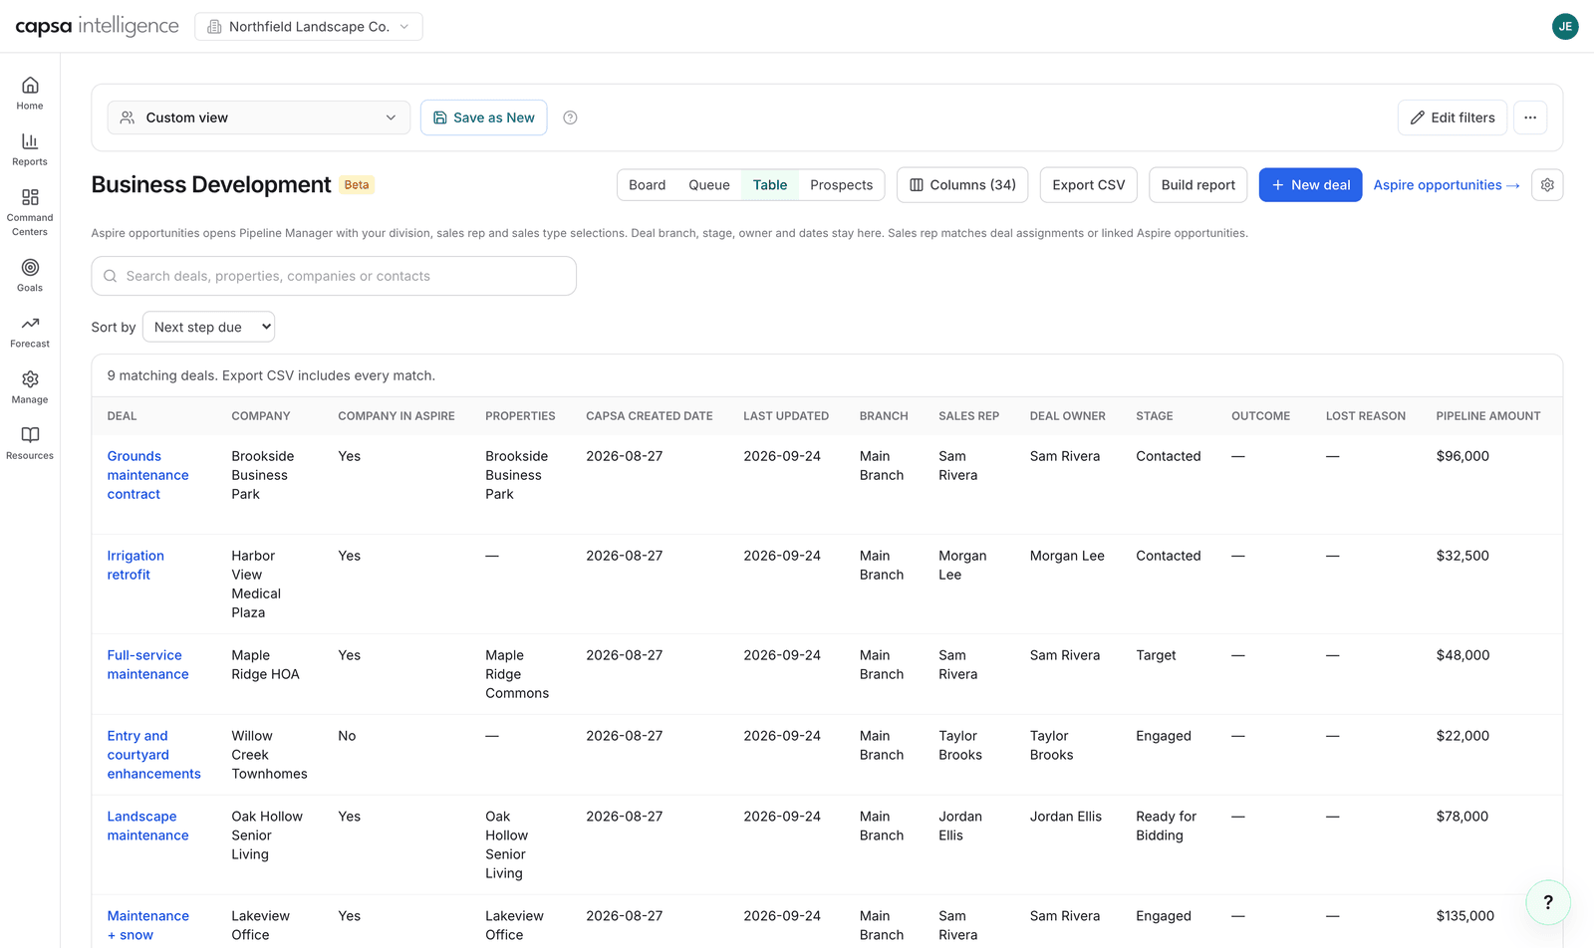The image size is (1594, 948).
Task: Switch to the Board tab
Action: [x=647, y=185]
